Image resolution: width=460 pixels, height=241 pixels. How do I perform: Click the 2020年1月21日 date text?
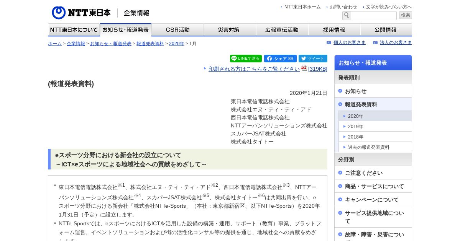point(309,93)
